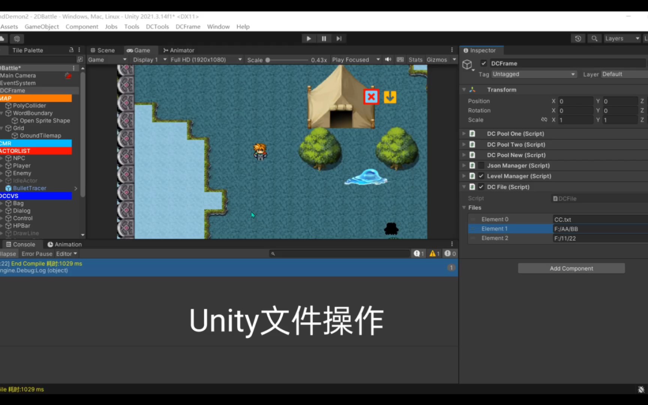648x405 pixels.
Task: Click the Transform component icon in the Inspector
Action: pyautogui.click(x=472, y=90)
